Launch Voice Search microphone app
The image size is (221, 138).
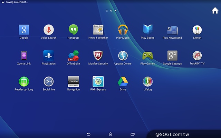tap(49, 30)
